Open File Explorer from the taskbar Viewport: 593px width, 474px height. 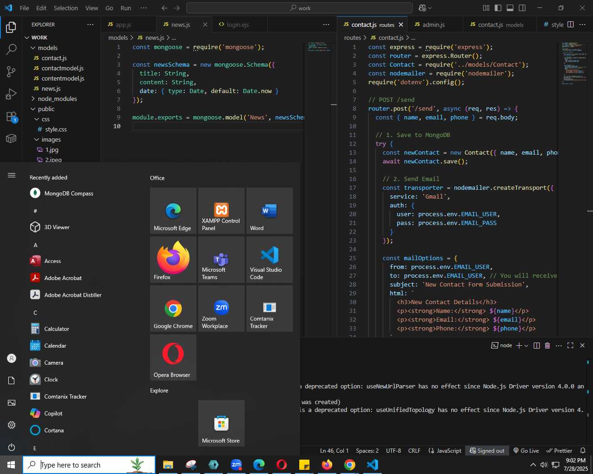coord(168,465)
